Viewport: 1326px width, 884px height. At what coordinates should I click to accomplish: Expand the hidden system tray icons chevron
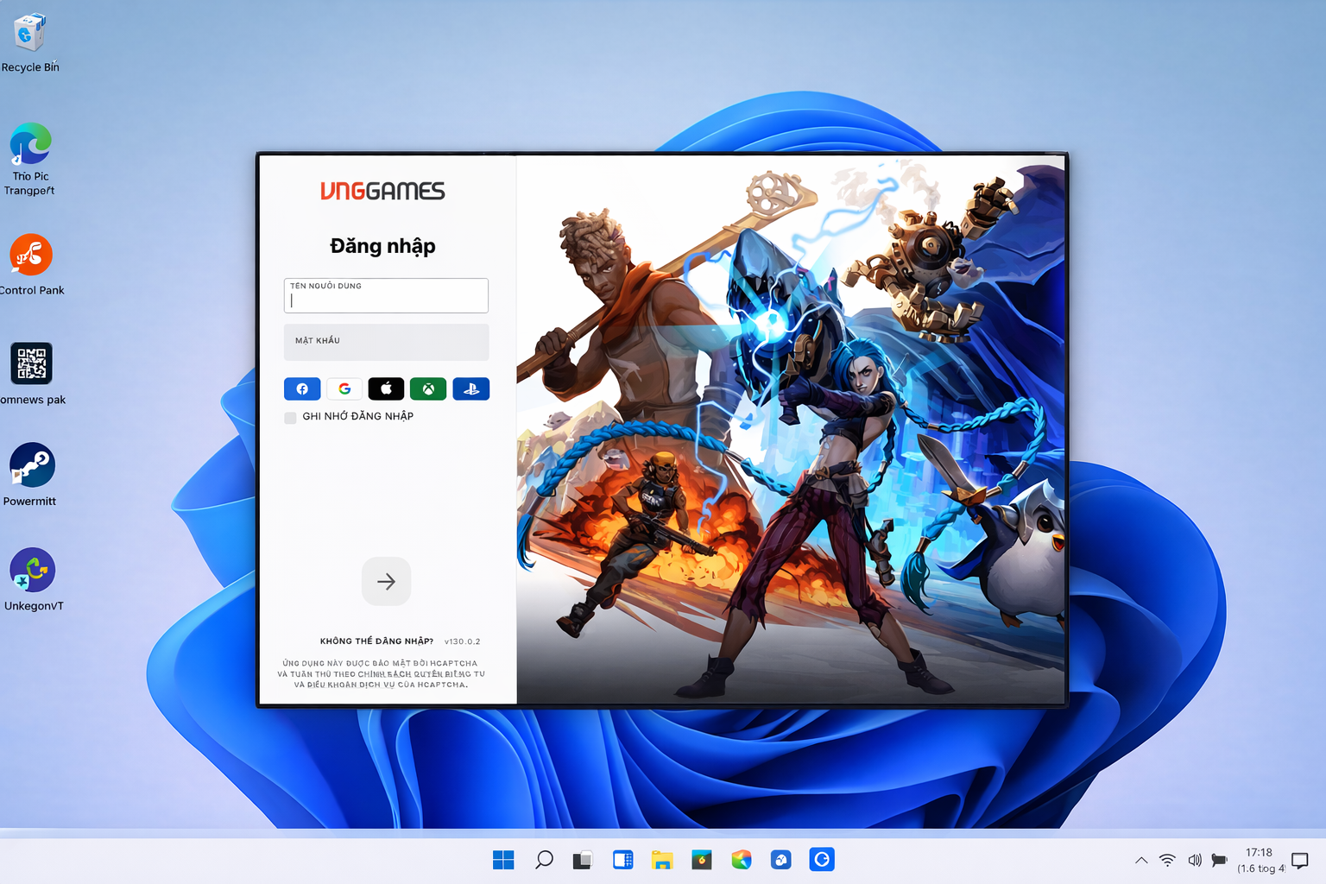tap(1141, 860)
